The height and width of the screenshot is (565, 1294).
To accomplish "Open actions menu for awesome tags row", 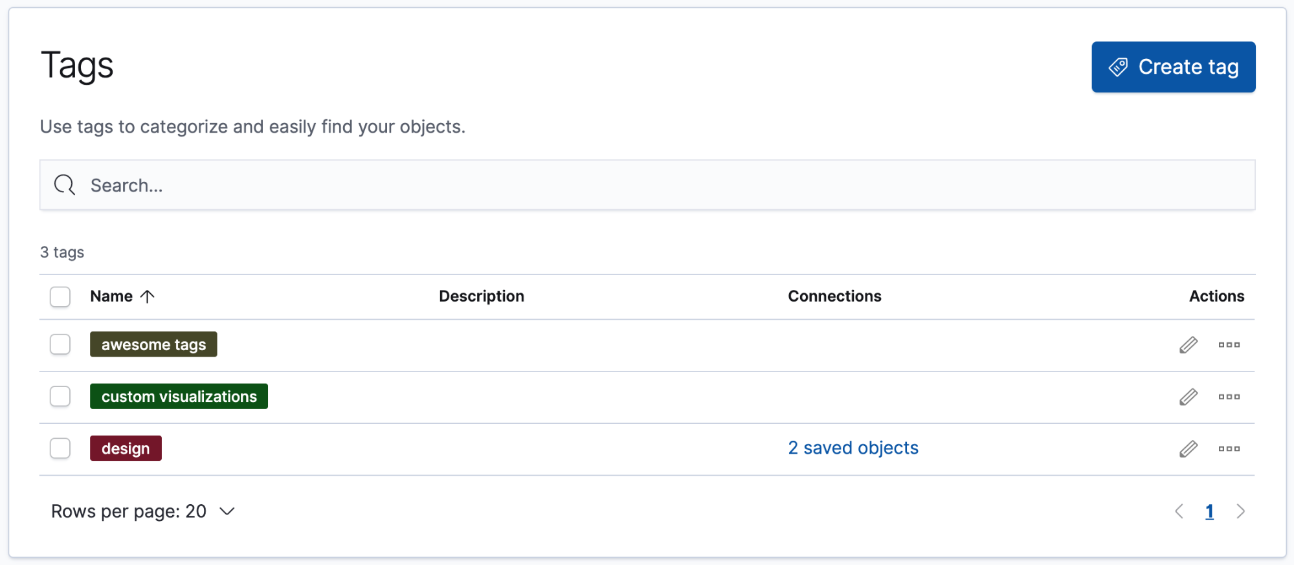I will (1229, 344).
